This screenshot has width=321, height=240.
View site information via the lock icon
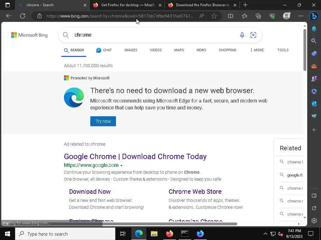click(x=39, y=16)
